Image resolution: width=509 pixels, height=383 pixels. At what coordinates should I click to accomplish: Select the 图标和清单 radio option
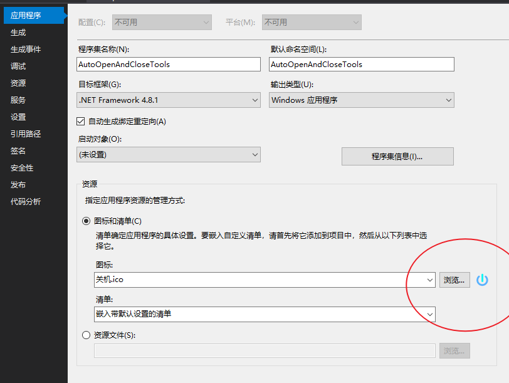point(85,221)
